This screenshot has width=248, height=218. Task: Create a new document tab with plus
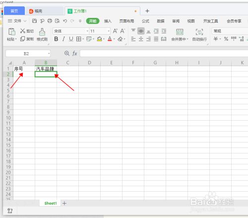[147, 11]
